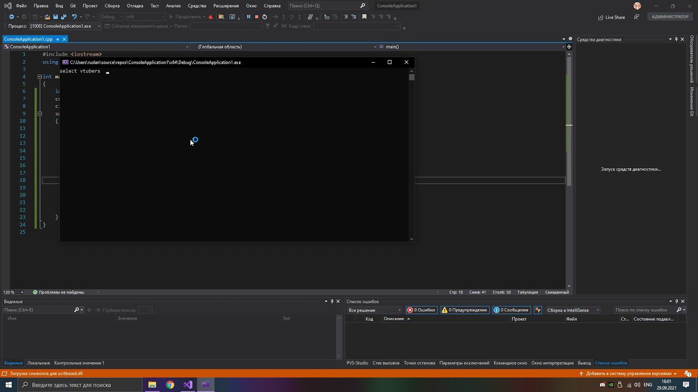Open the process dropdown showing ConsoleApplication1.exe
The image size is (698, 392).
pyautogui.click(x=65, y=26)
